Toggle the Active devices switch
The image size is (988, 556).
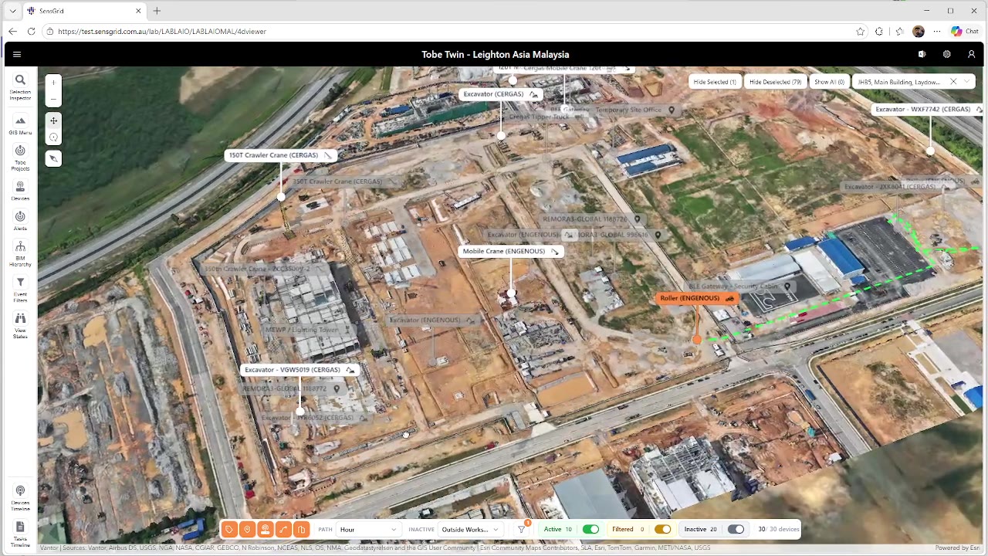(590, 529)
